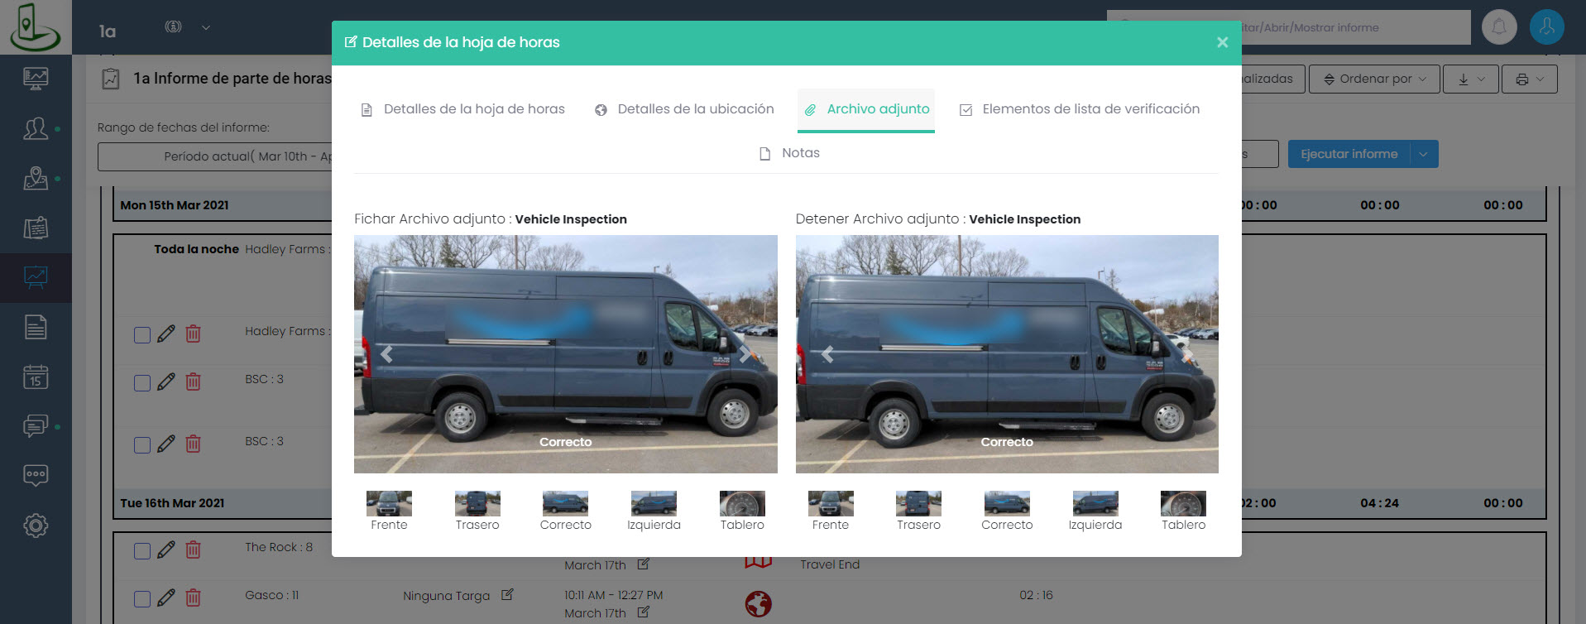Open the Ordenar por dropdown
Screen dimensions: 1586x624
1374,79
